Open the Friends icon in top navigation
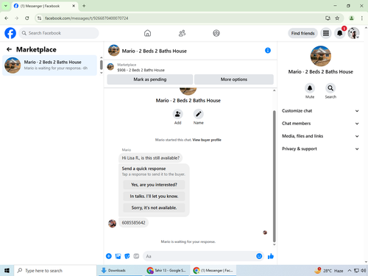Viewport: 368px width, 276px height. pyautogui.click(x=182, y=33)
